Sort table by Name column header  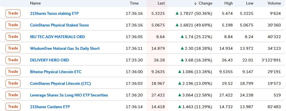click(x=35, y=3)
